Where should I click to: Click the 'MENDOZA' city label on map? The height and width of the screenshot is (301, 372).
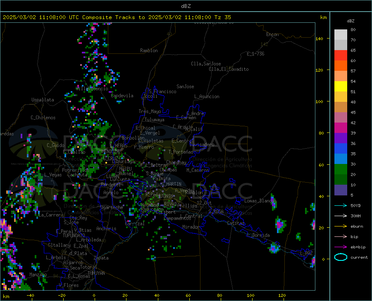(x=110, y=152)
